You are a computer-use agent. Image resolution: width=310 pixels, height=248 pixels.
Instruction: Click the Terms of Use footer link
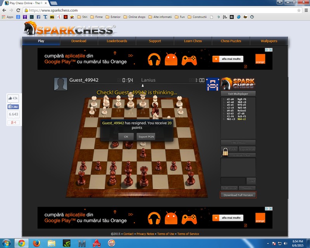pyautogui.click(x=166, y=234)
